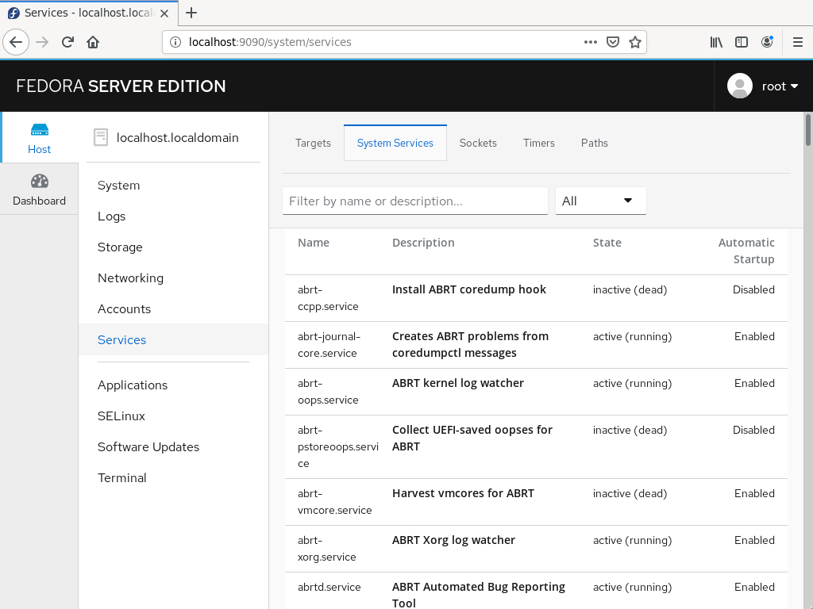Expand the root user dropdown
The height and width of the screenshot is (609, 813).
780,86
